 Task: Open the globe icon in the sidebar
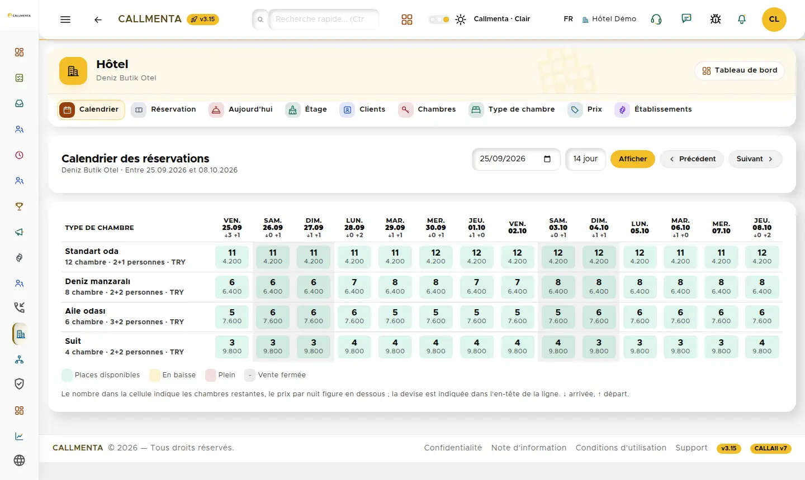[x=20, y=460]
